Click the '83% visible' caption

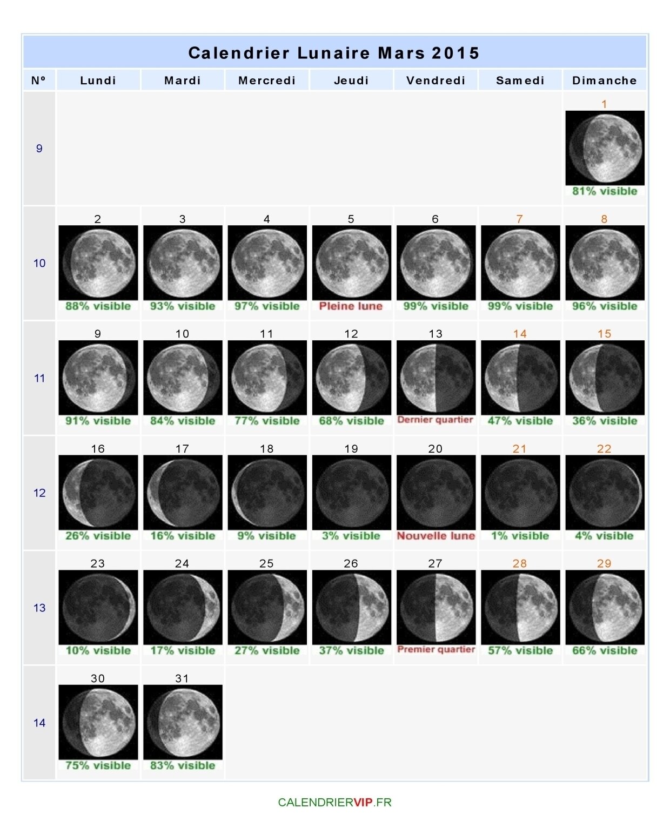(x=183, y=766)
